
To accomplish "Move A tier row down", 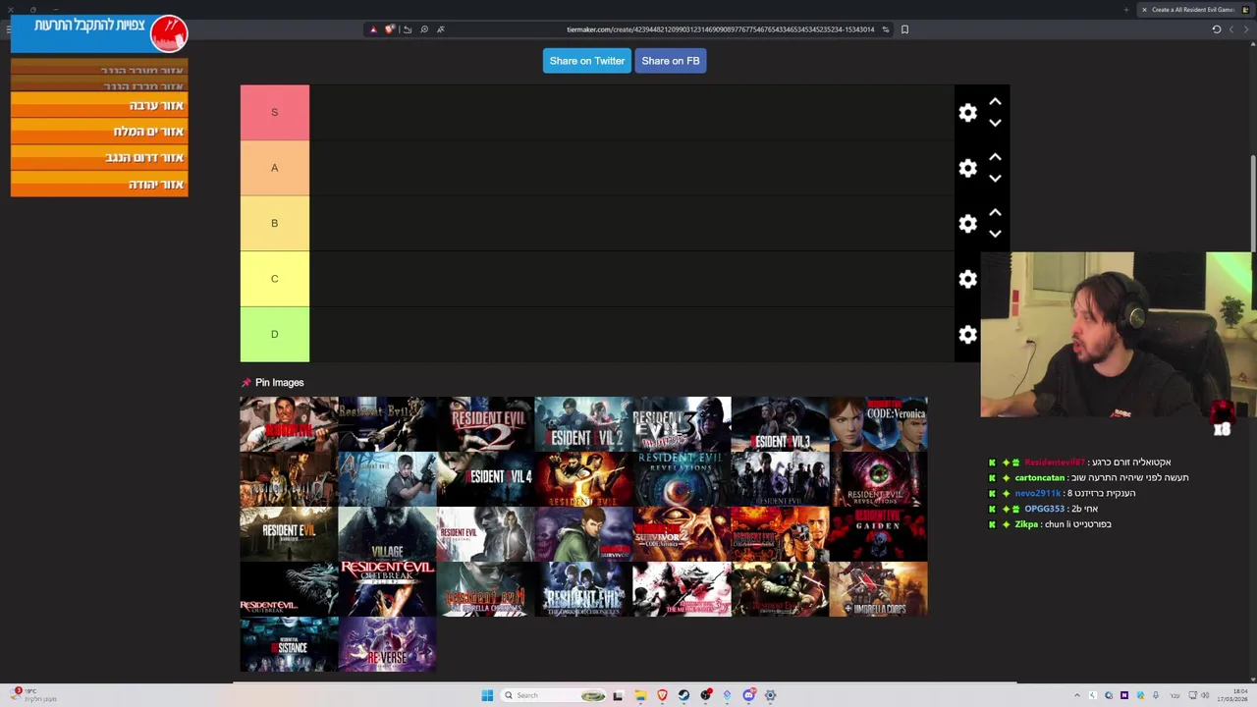I will [995, 179].
